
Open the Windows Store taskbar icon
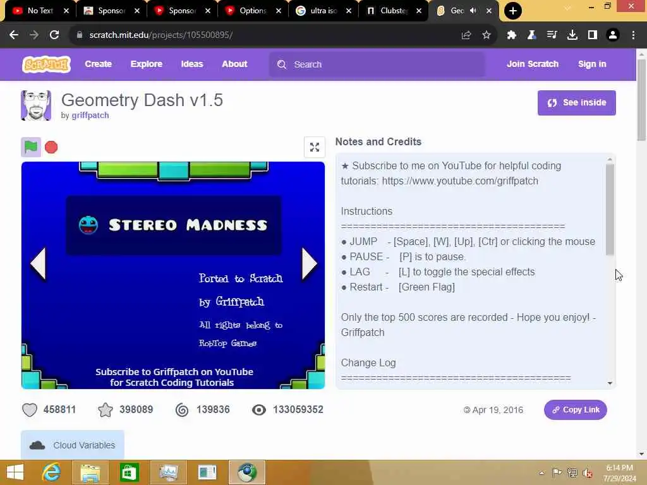[x=129, y=472]
